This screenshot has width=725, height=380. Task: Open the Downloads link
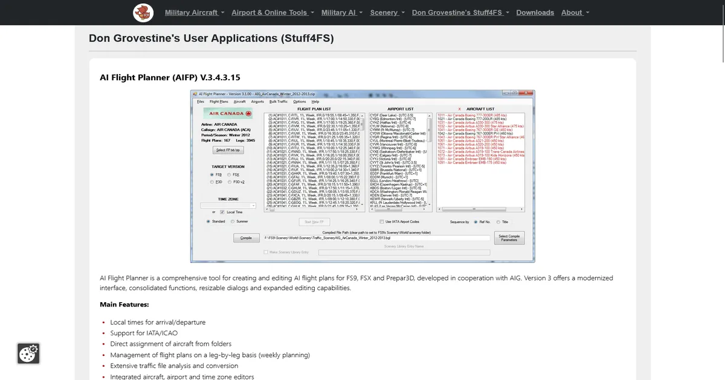pos(535,13)
